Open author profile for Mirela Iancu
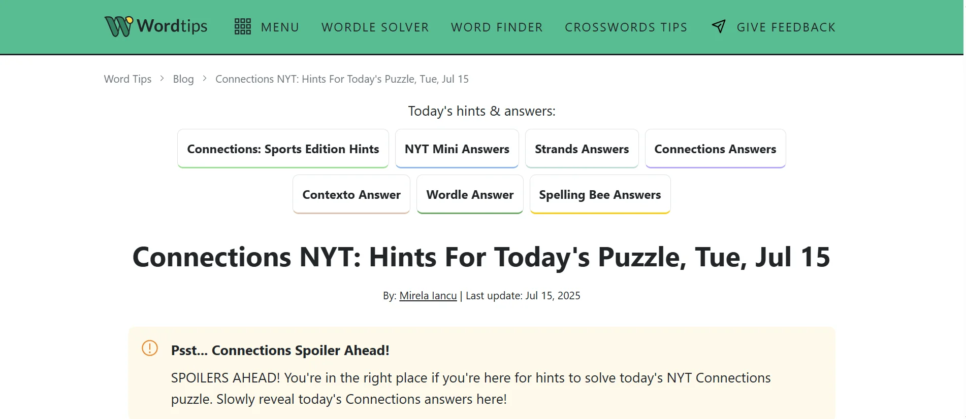The width and height of the screenshot is (966, 419). pyautogui.click(x=427, y=295)
